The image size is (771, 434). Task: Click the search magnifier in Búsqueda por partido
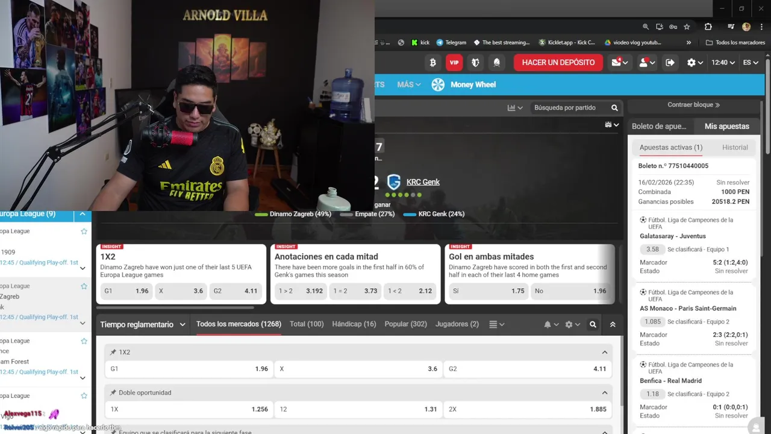pos(614,108)
